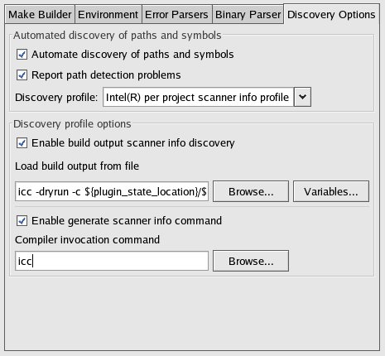Browse for a build output file
The height and width of the screenshot is (356, 385).
[251, 191]
